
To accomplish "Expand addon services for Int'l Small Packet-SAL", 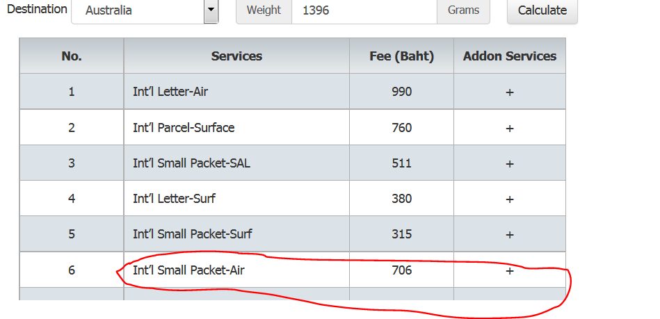I will click(x=510, y=163).
